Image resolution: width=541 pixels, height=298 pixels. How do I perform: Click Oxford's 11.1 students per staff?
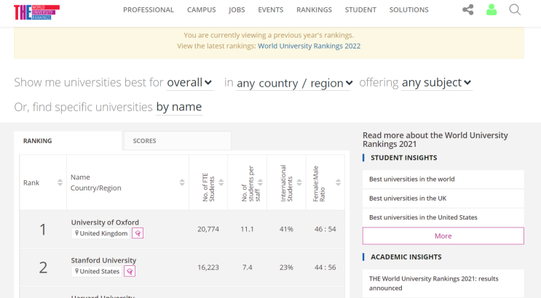247,229
